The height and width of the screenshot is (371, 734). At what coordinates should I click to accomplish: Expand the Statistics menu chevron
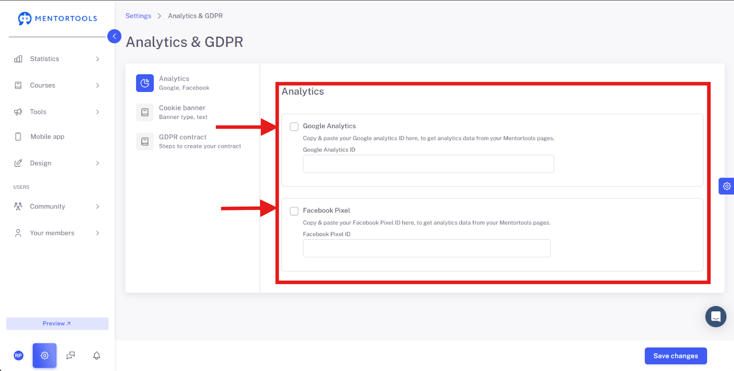point(98,59)
